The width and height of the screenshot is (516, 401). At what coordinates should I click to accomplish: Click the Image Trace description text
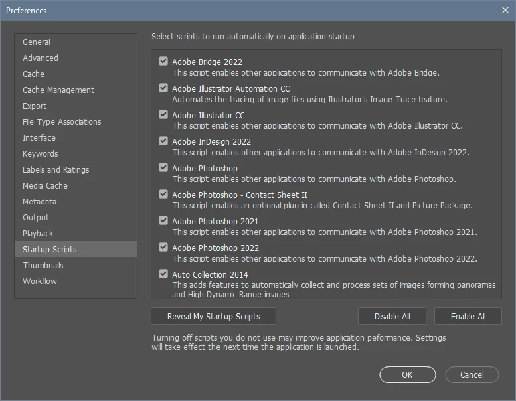click(309, 100)
